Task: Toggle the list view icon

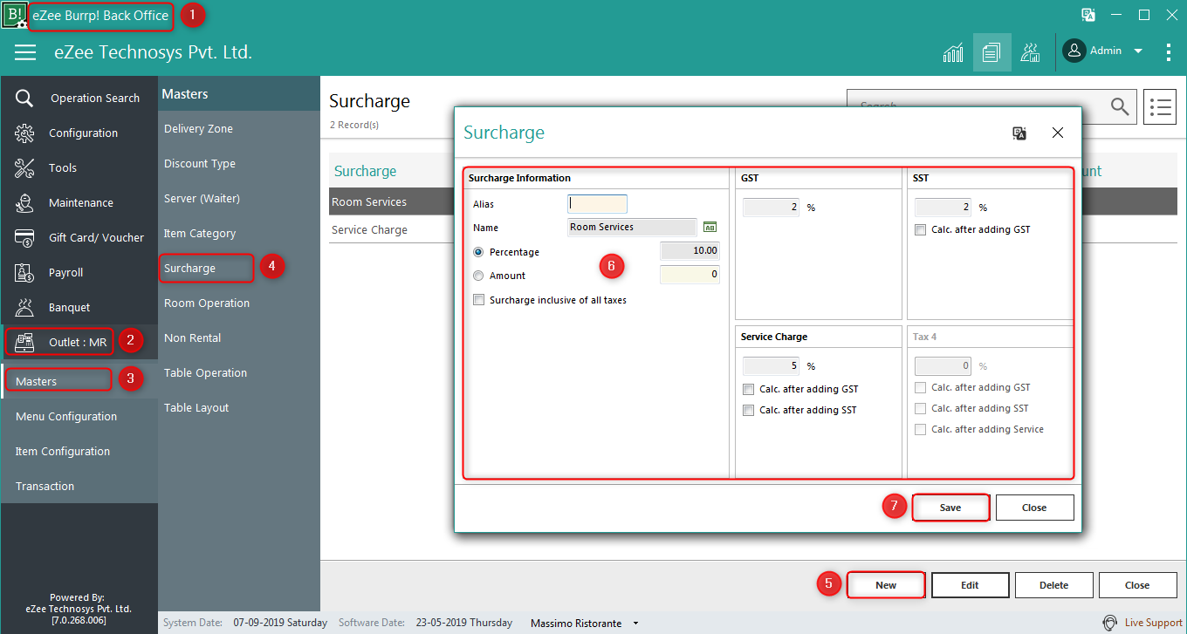Action: click(1160, 107)
